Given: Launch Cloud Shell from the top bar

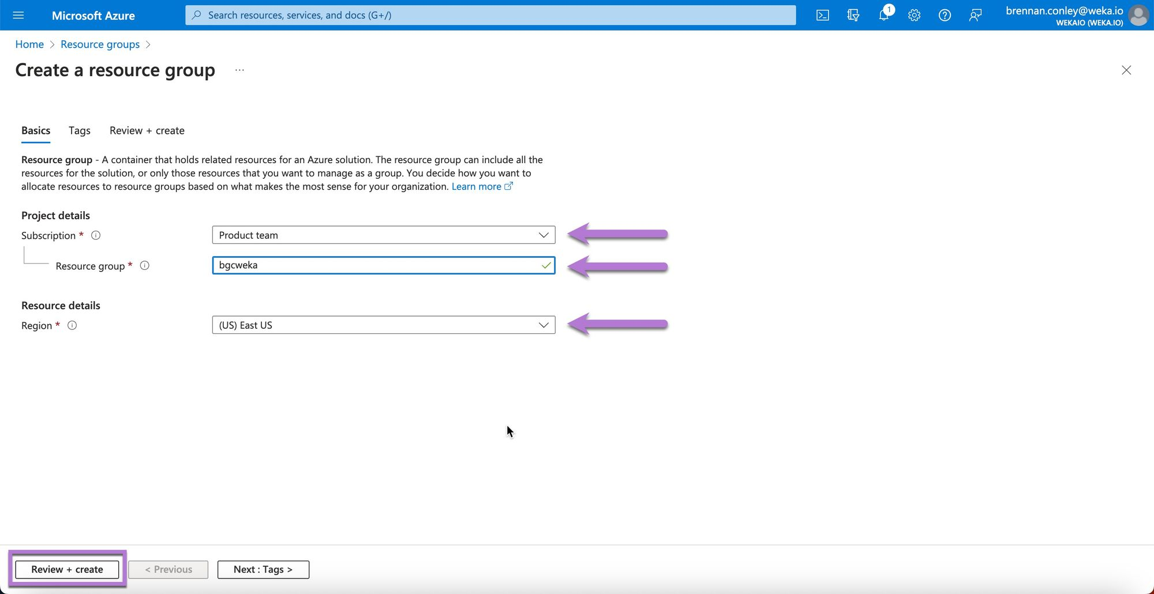Looking at the screenshot, I should (822, 16).
